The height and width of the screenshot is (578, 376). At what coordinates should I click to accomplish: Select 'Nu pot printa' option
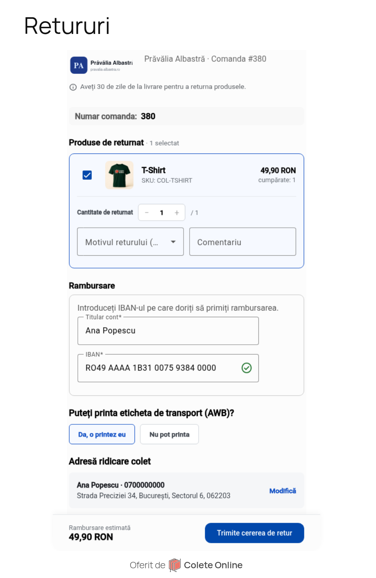pyautogui.click(x=169, y=434)
